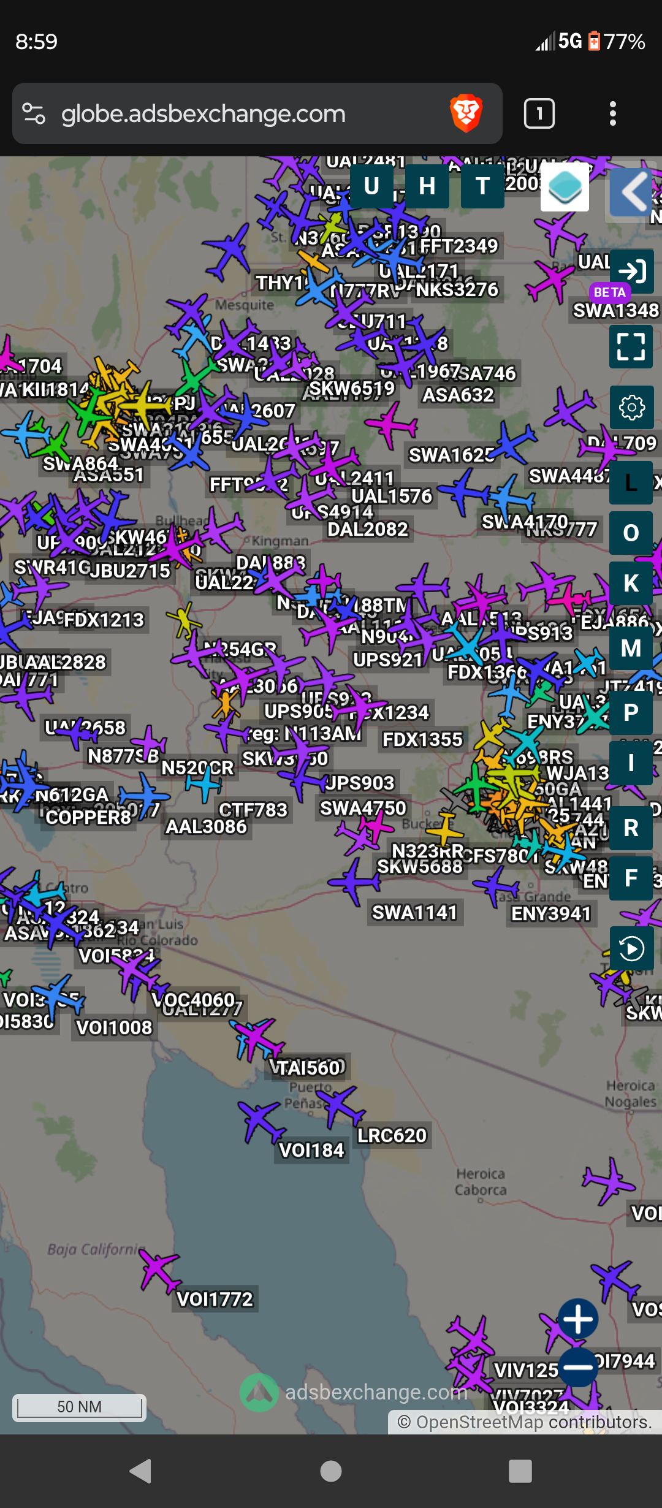Tap the T toggle button
Image resolution: width=662 pixels, height=1508 pixels.
pyautogui.click(x=482, y=186)
